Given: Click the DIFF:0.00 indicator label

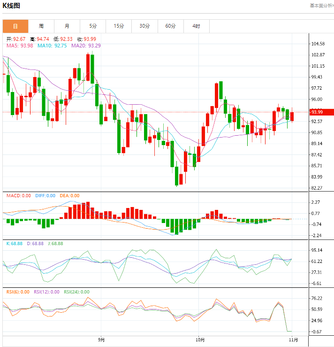Looking at the screenshot, I should coord(46,196).
